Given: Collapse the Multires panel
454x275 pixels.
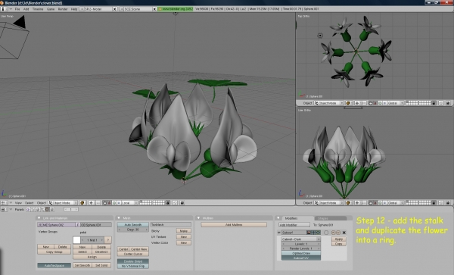Looking at the screenshot, I should click(198, 218).
